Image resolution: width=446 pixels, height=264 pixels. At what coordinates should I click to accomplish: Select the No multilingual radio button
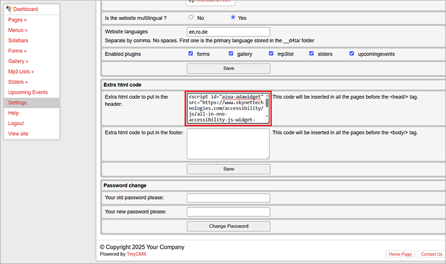[191, 18]
